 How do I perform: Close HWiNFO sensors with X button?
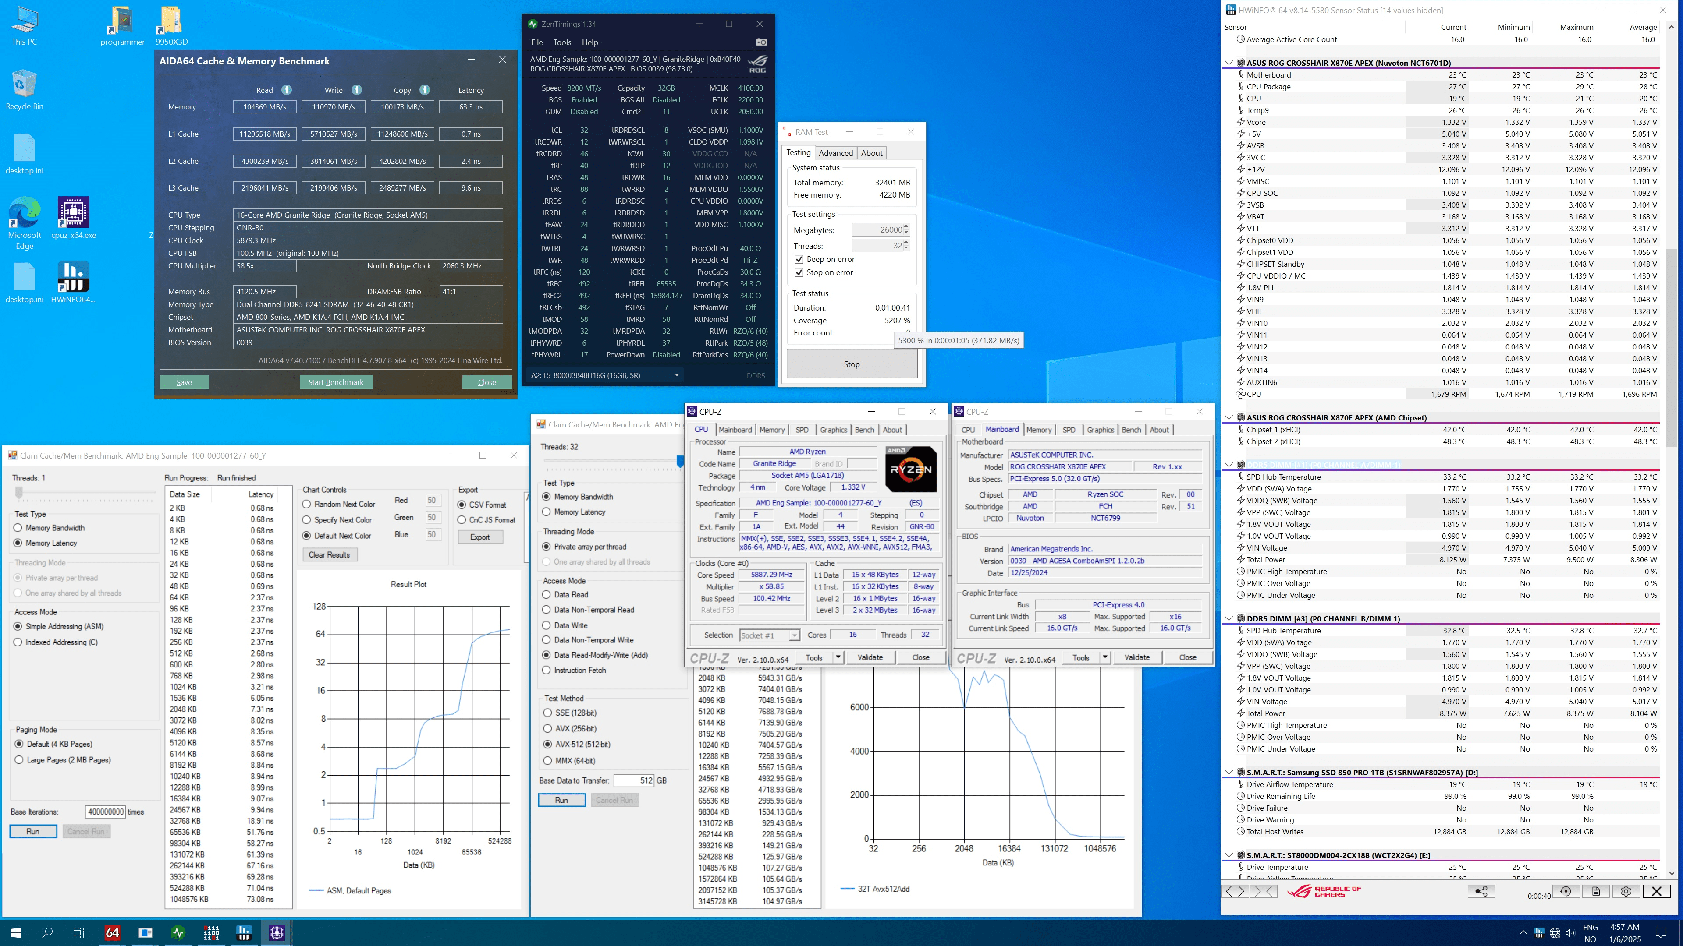tap(1656, 891)
